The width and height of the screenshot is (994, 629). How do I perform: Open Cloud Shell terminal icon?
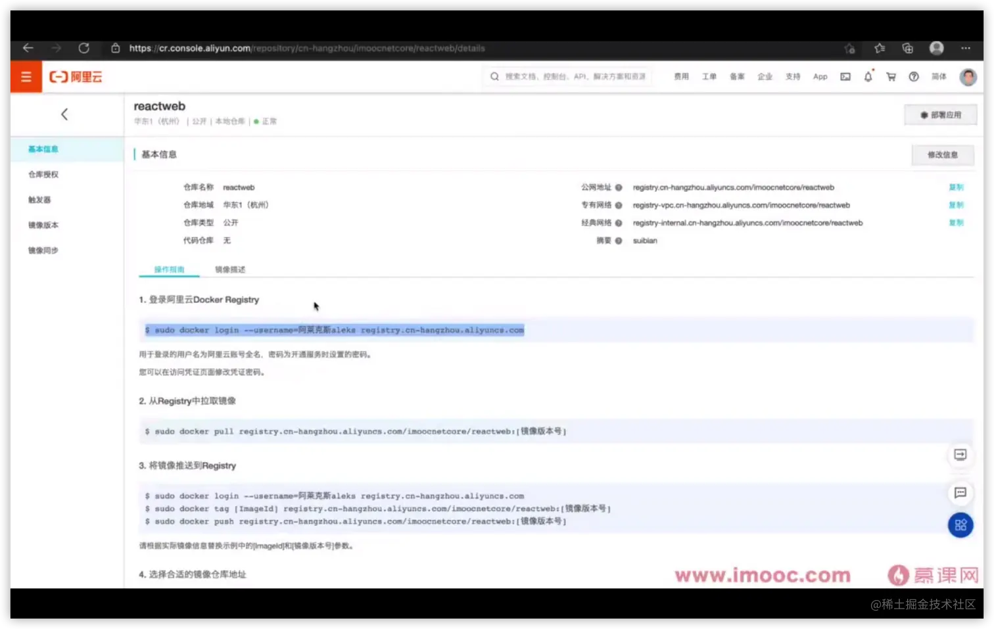click(845, 77)
